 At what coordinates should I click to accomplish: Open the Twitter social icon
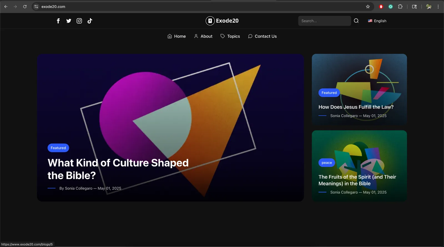pos(69,21)
